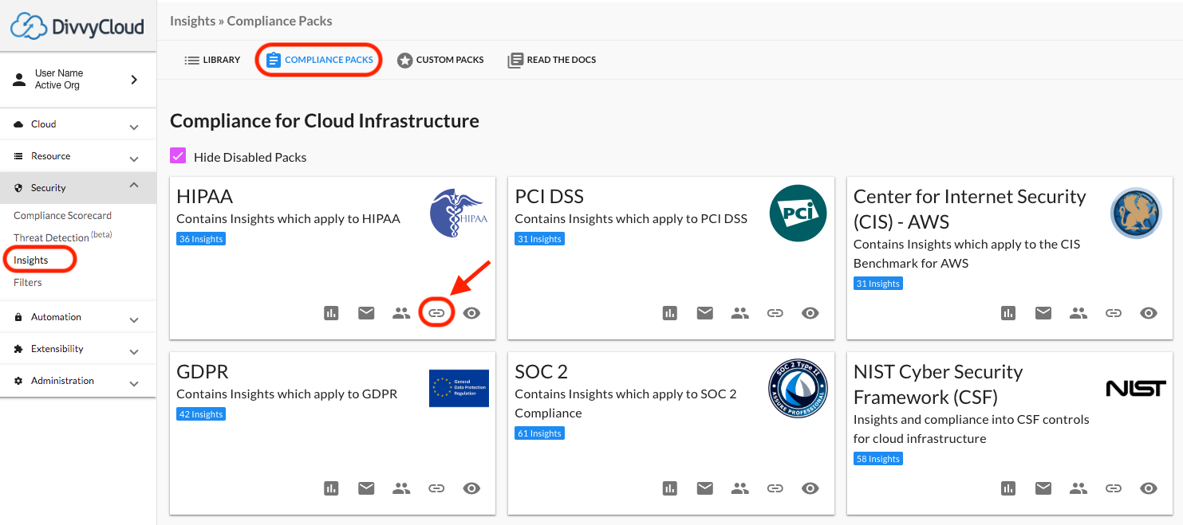Click user profile avatar icon
This screenshot has width=1183, height=525.
[x=19, y=80]
